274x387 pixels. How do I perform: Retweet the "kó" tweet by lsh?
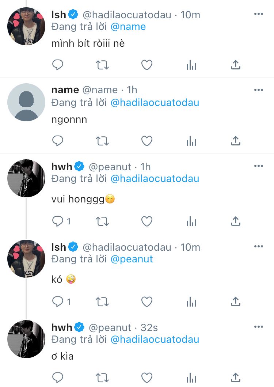tap(102, 302)
